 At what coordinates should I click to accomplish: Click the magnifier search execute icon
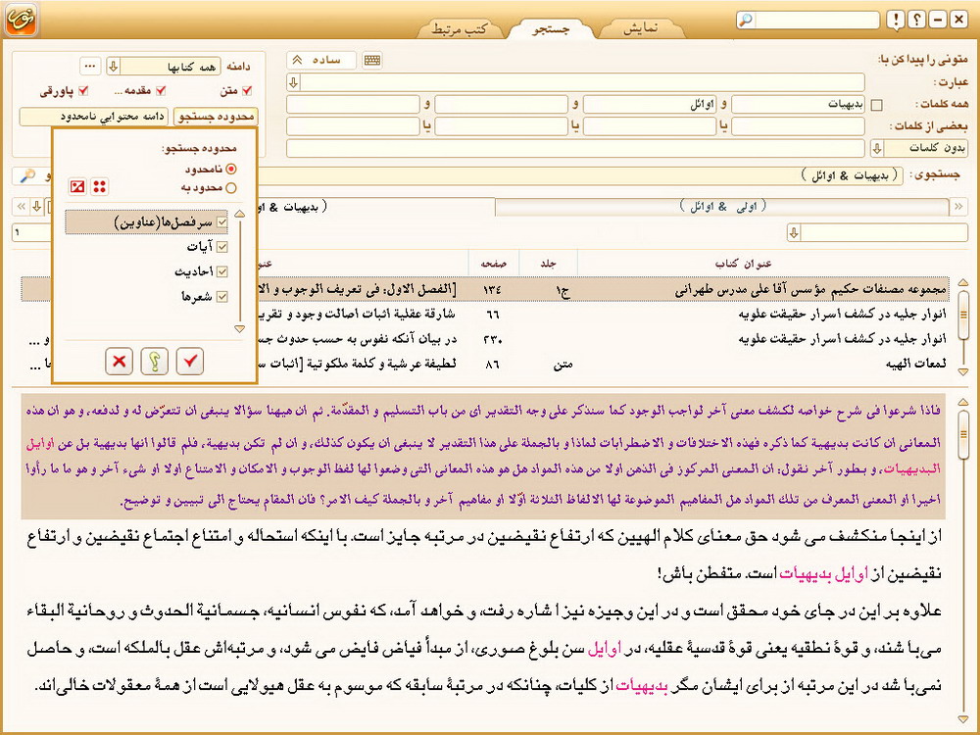pos(27,175)
